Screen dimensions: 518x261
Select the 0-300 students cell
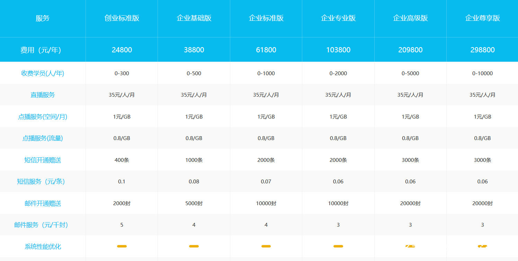[122, 73]
